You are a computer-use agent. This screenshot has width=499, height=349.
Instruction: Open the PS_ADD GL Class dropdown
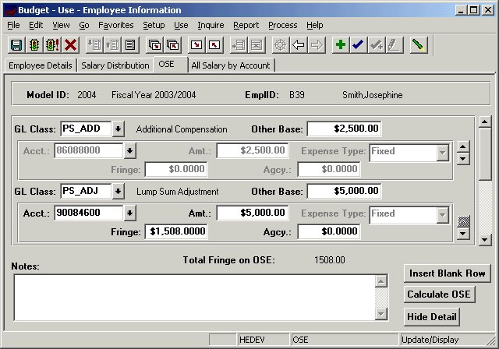(x=119, y=129)
